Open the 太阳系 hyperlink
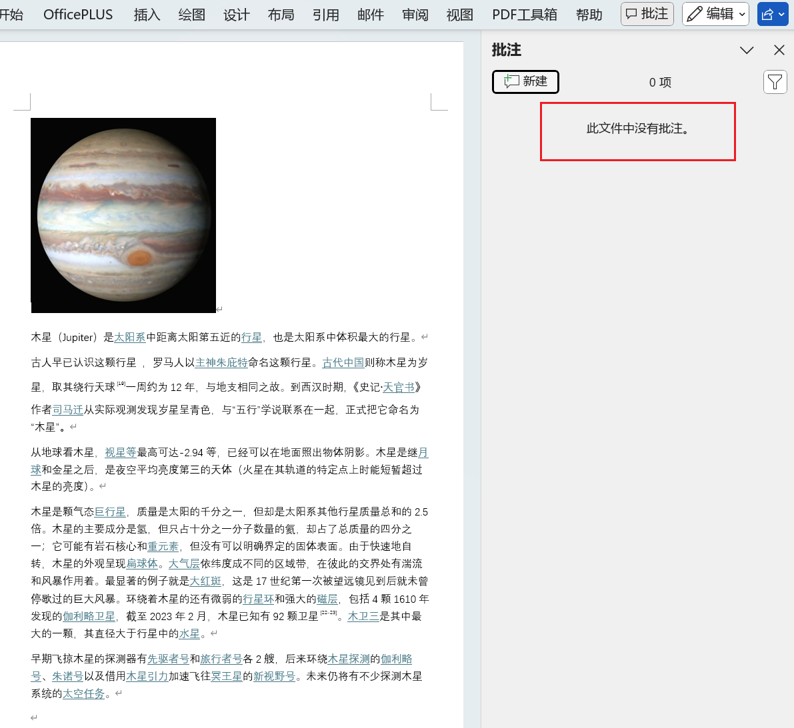This screenshot has height=728, width=794. 129,337
